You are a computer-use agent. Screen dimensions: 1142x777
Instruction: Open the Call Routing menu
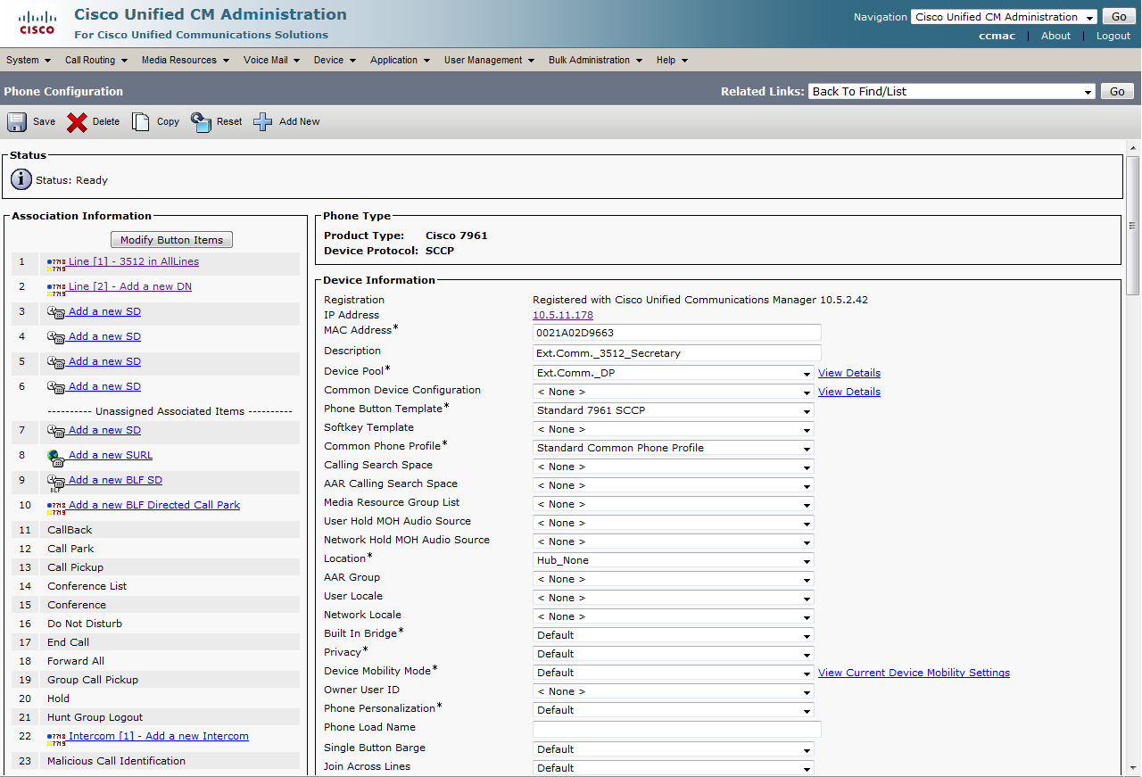click(x=95, y=60)
